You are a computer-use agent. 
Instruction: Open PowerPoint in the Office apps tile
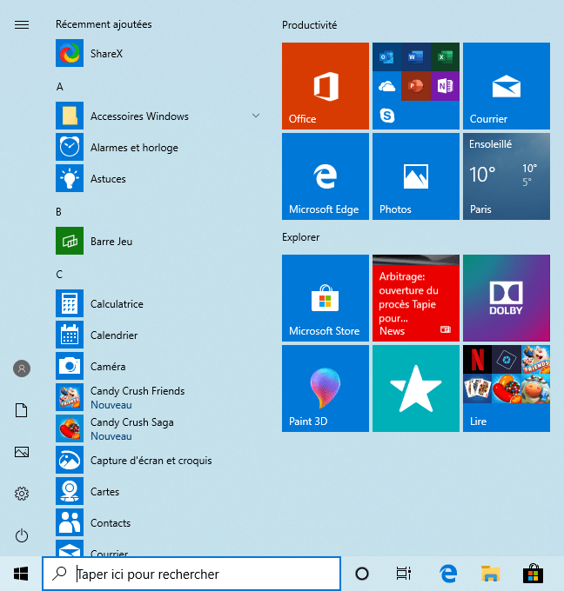416,86
